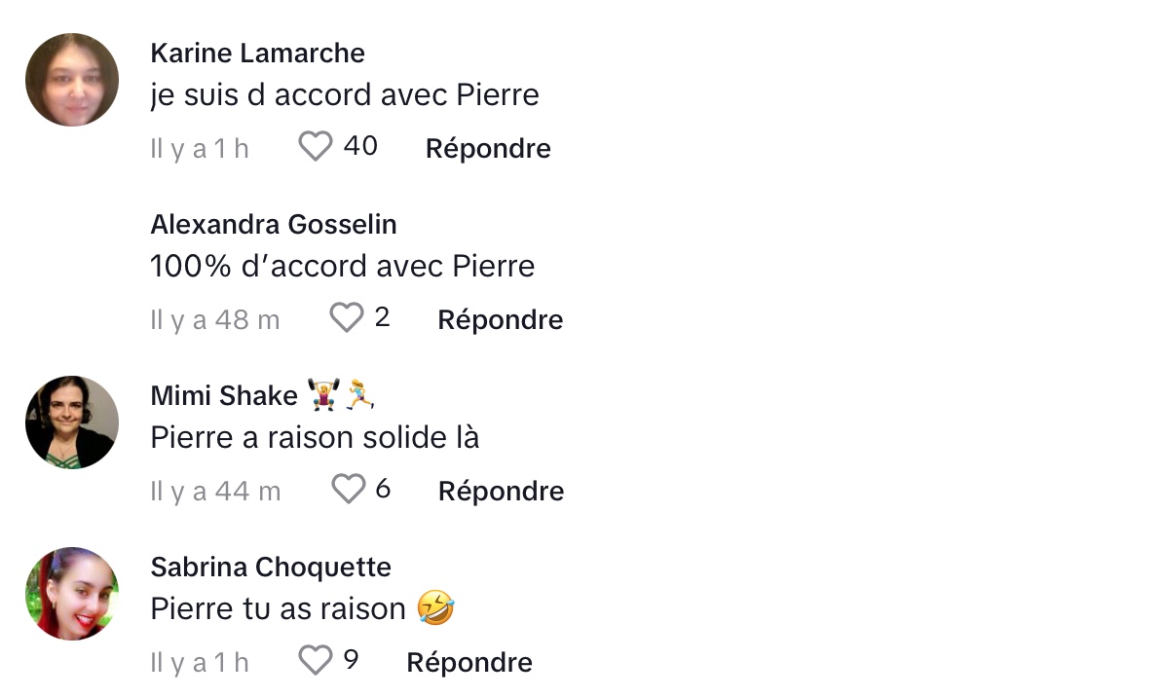Like Mimi Shake's comment via heart
This screenshot has width=1163, height=697.
click(x=348, y=489)
